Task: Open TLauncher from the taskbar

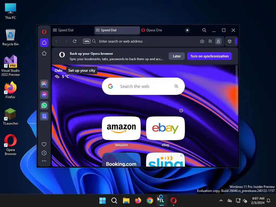Action: pos(162,201)
